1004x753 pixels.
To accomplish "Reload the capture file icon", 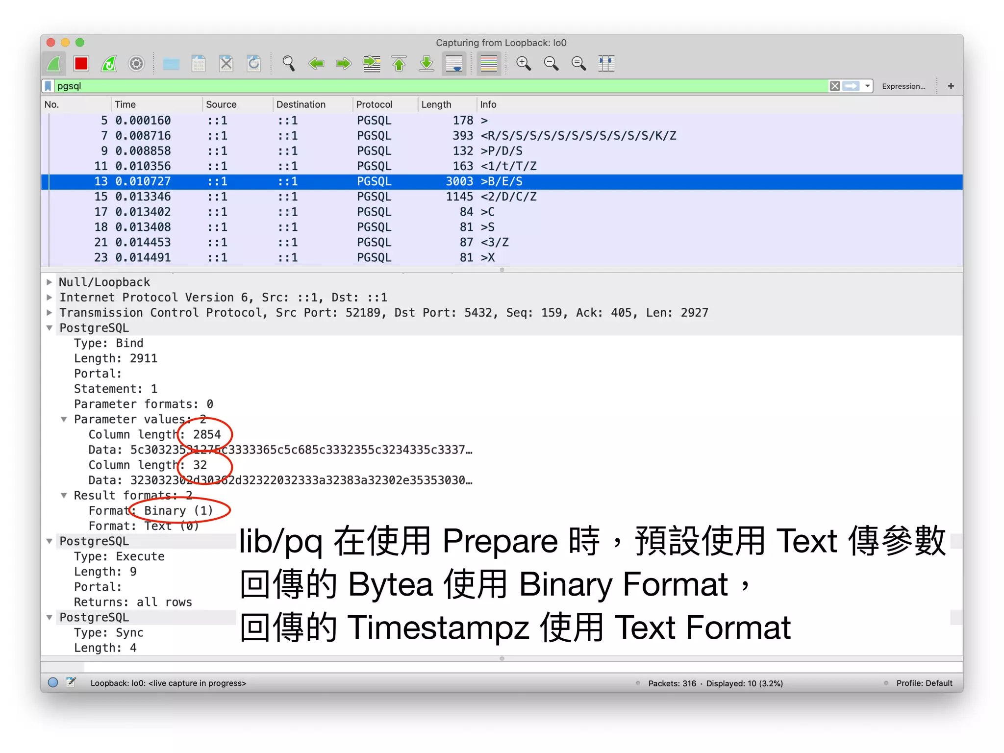I will pyautogui.click(x=254, y=64).
